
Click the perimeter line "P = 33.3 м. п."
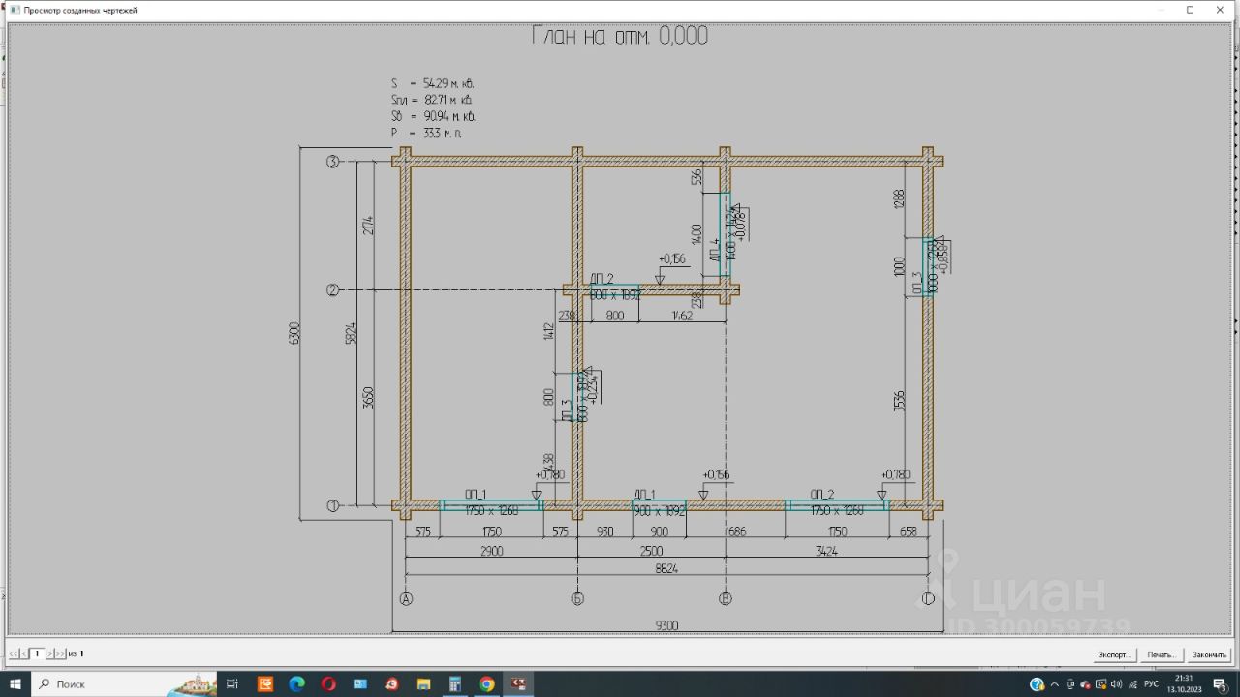pos(426,133)
